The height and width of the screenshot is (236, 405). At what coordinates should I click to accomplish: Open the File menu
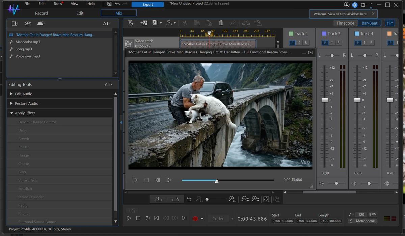27,4
